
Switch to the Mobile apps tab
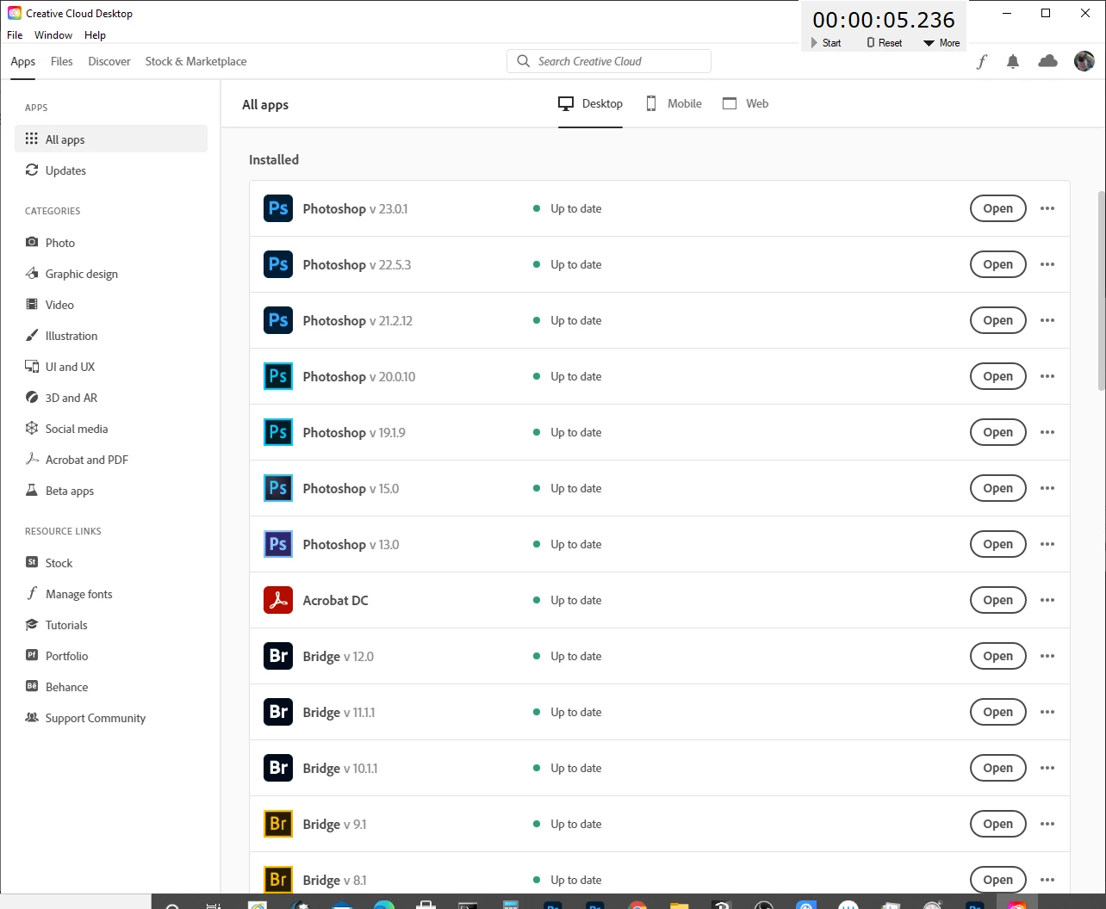[674, 103]
